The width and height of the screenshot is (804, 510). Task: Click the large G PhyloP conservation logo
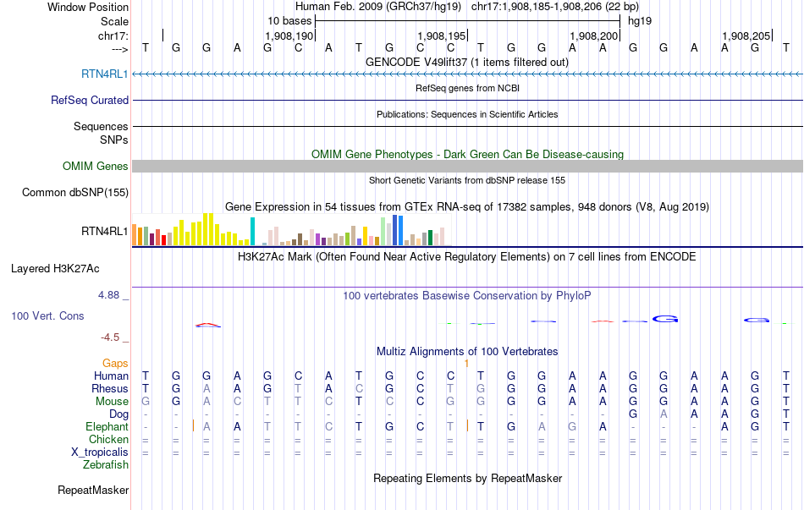click(x=665, y=319)
